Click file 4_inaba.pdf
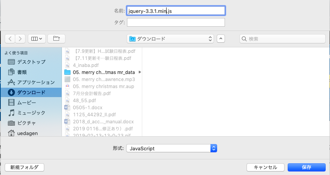The image size is (330, 175). click(x=102, y=65)
